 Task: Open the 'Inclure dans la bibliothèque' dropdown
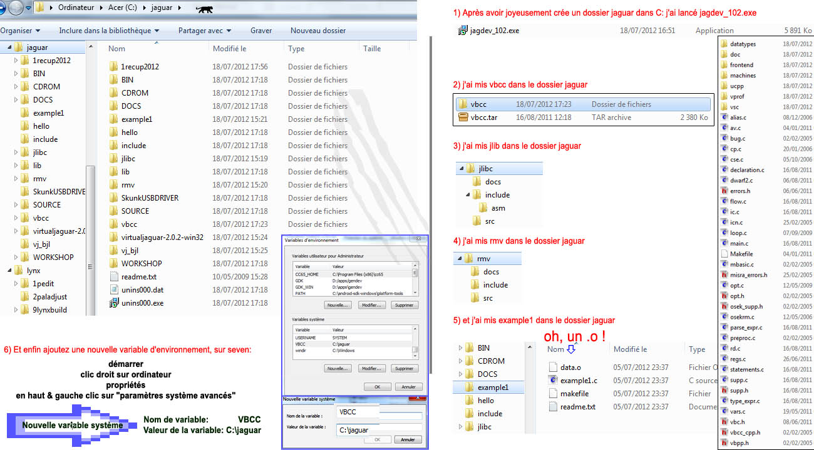pyautogui.click(x=108, y=31)
